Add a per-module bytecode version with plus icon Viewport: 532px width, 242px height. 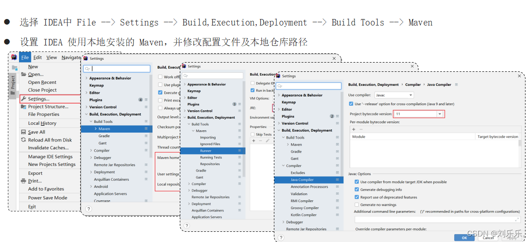354,129
